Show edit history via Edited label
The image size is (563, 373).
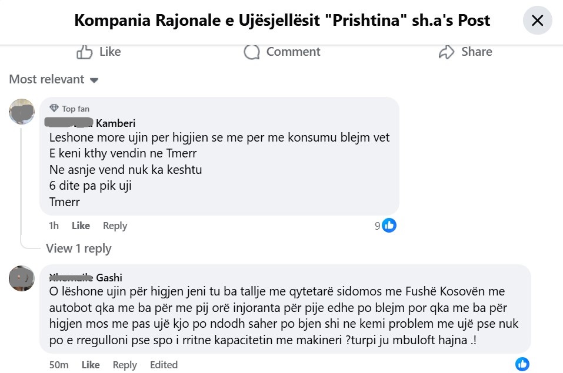[164, 365]
